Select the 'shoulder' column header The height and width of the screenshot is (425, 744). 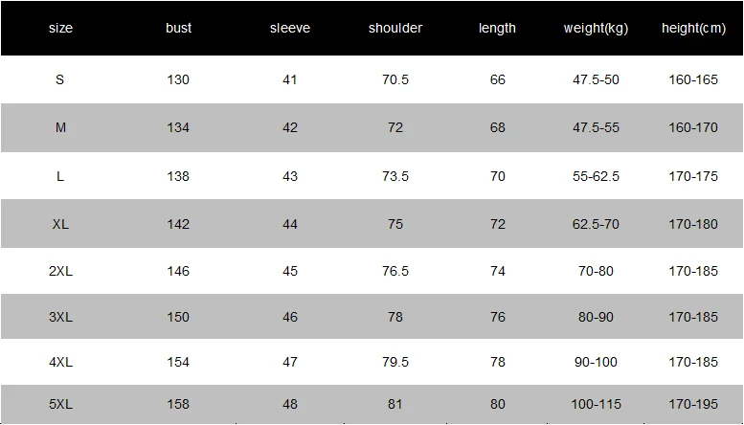tap(395, 28)
